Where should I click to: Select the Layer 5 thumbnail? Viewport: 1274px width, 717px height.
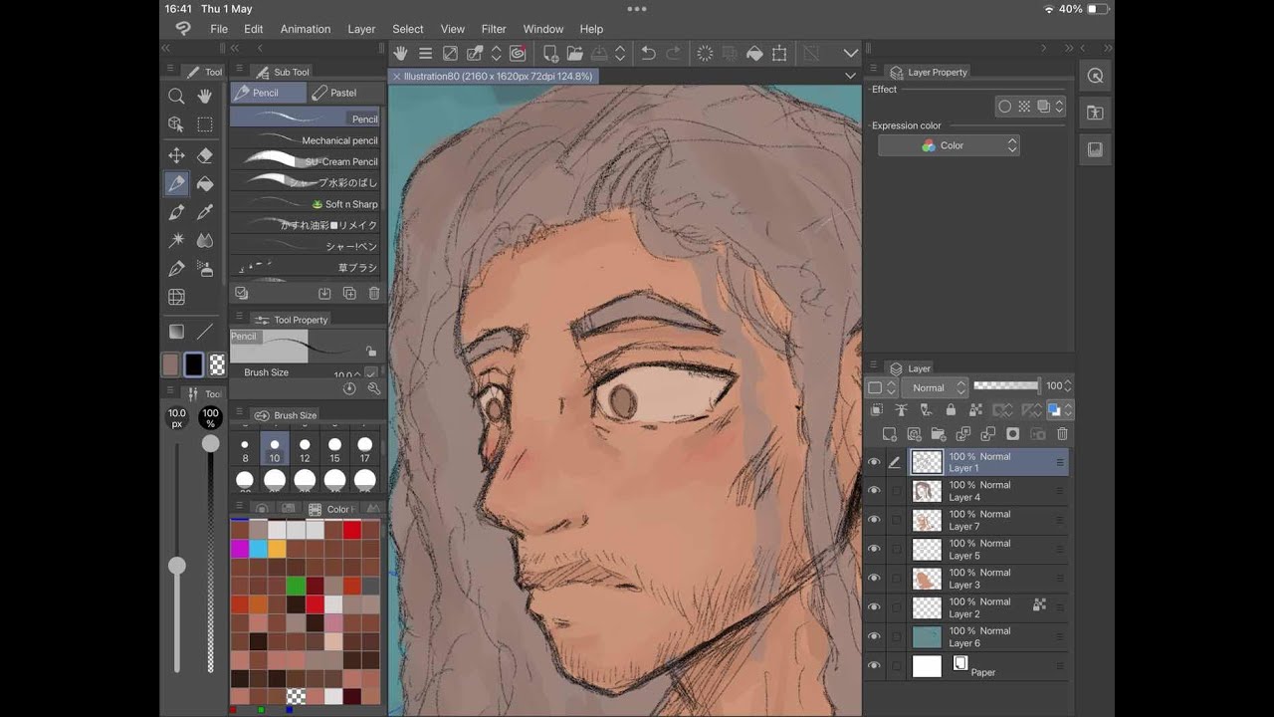(x=927, y=550)
